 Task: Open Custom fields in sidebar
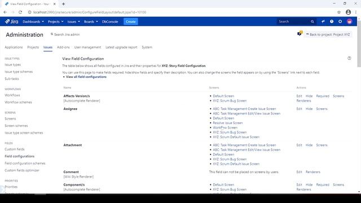[15, 149]
